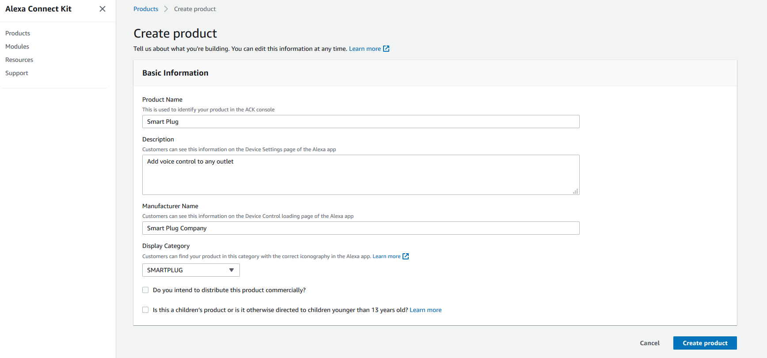This screenshot has width=767, height=358.
Task: Open the SMARTPLUG Display Category dropdown
Action: 191,270
